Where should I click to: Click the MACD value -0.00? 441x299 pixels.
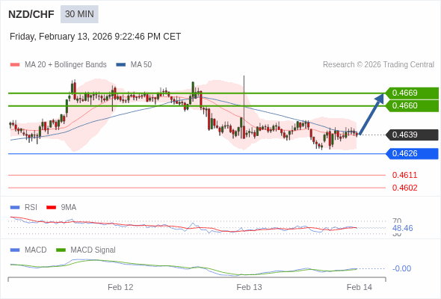[x=401, y=268]
